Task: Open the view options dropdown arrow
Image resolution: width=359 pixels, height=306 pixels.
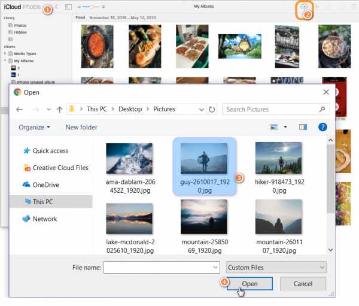Action: [x=285, y=127]
